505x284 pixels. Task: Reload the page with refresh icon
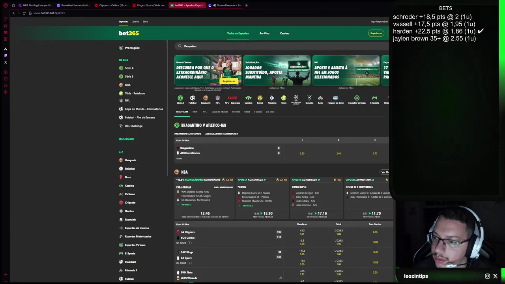point(24,13)
